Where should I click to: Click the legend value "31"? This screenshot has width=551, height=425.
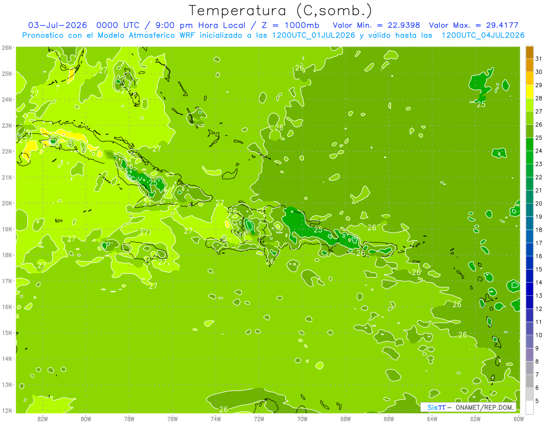point(539,59)
